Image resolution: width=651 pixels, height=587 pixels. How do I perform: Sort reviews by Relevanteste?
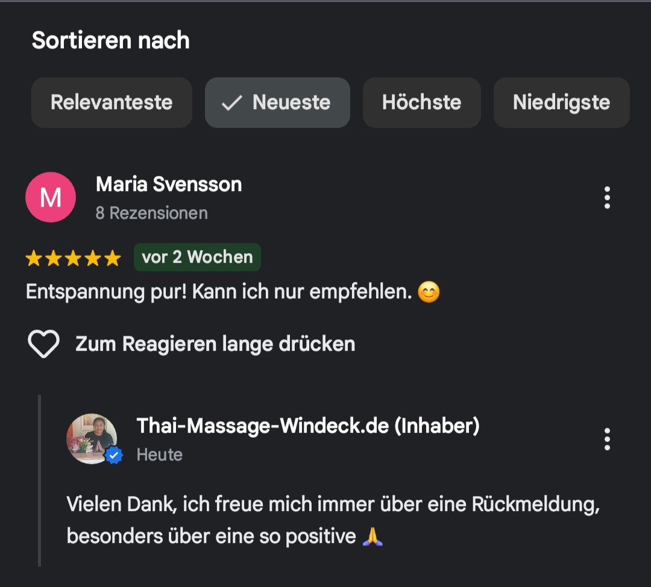coord(112,102)
